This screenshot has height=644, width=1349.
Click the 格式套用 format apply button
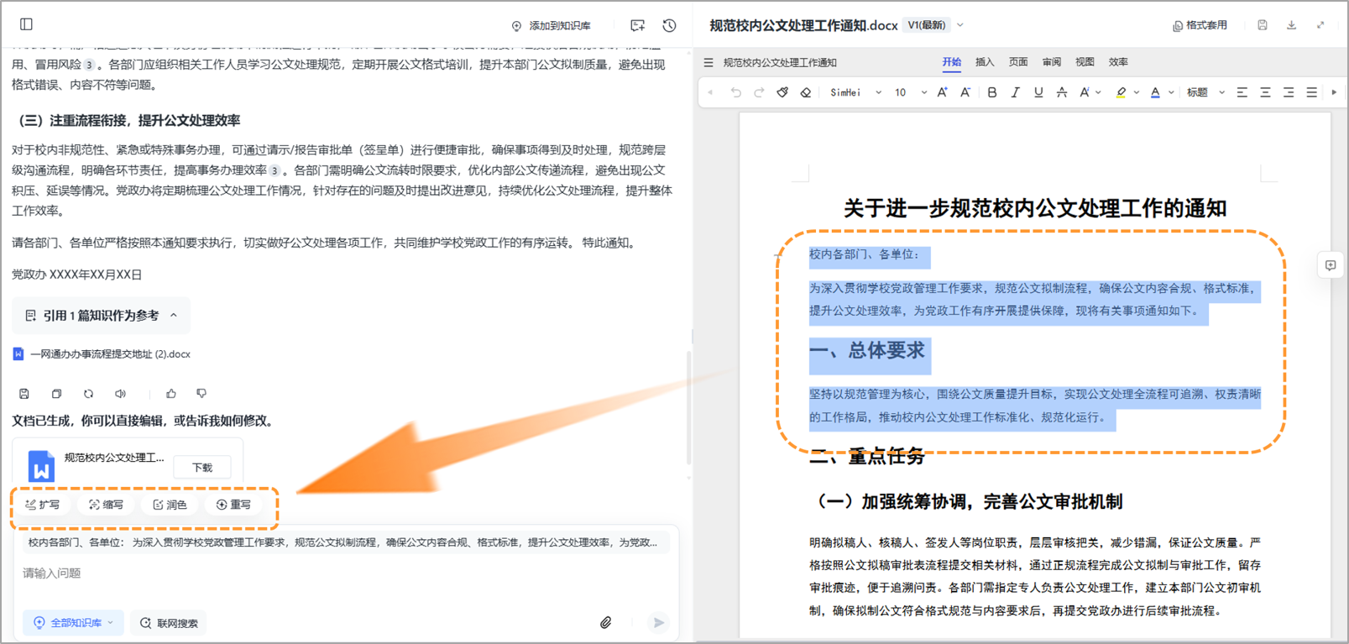pyautogui.click(x=1200, y=25)
